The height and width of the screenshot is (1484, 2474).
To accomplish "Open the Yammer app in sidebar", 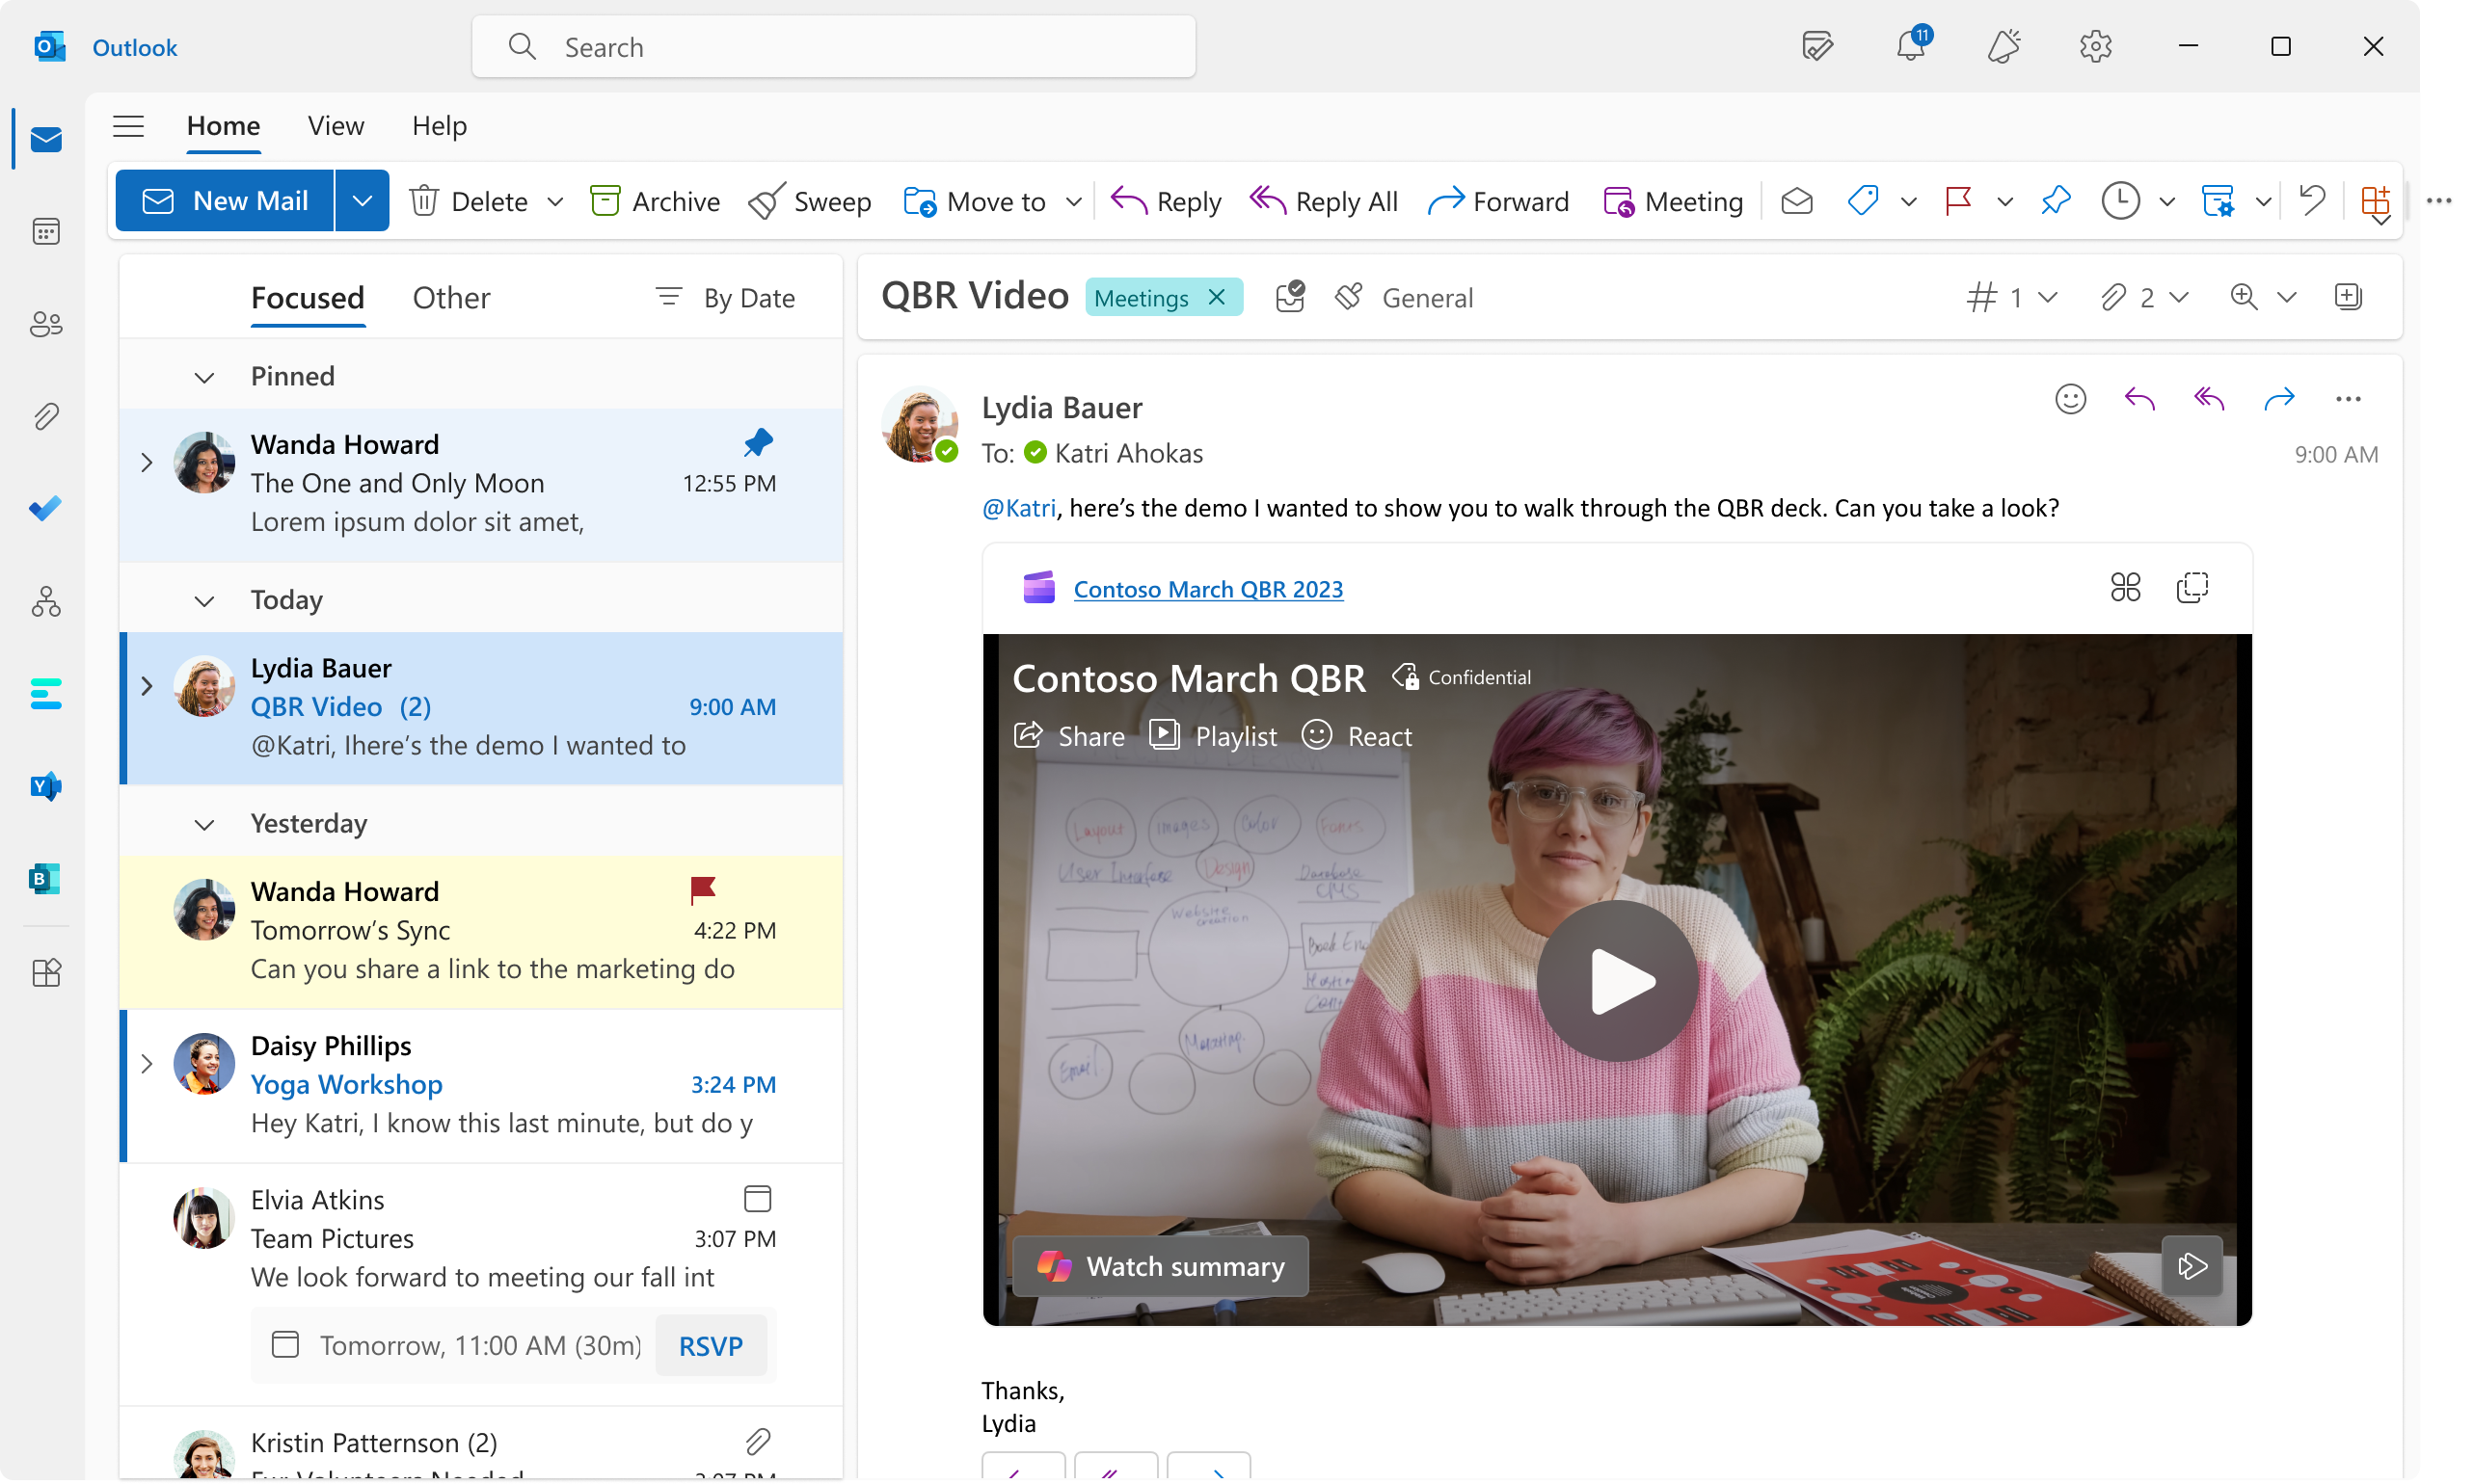I will coord(46,786).
